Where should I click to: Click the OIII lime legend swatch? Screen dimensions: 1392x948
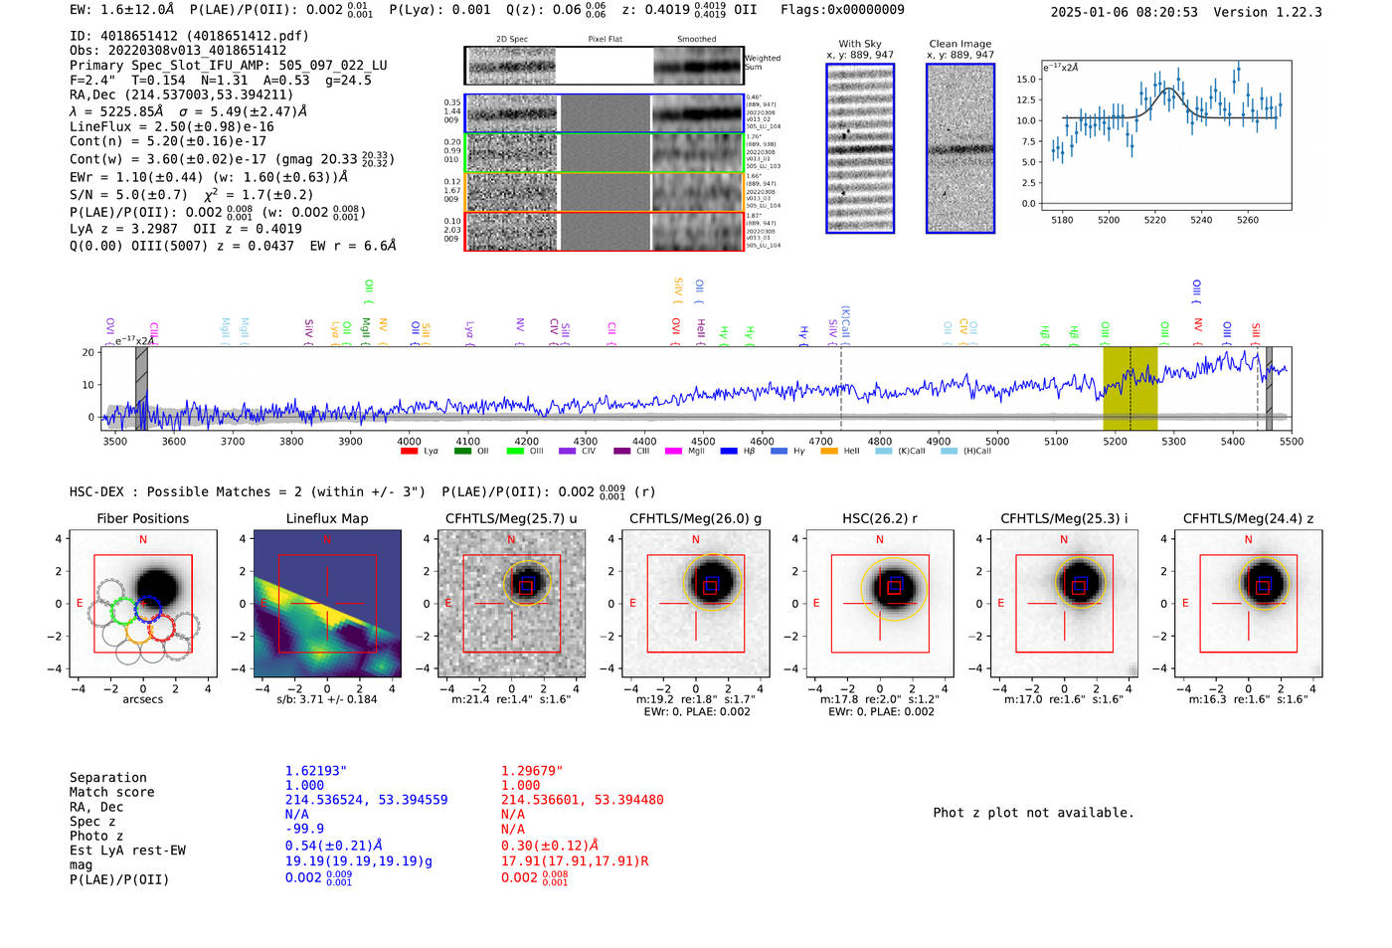(x=515, y=452)
